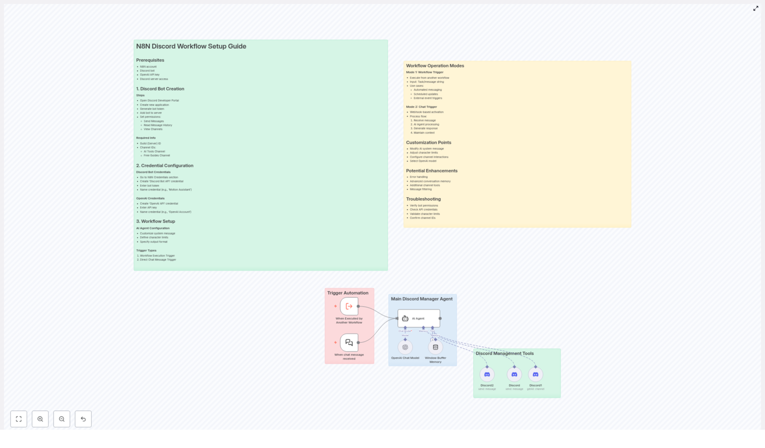Reset the canvas zoom
The image size is (765, 448).
point(83,419)
